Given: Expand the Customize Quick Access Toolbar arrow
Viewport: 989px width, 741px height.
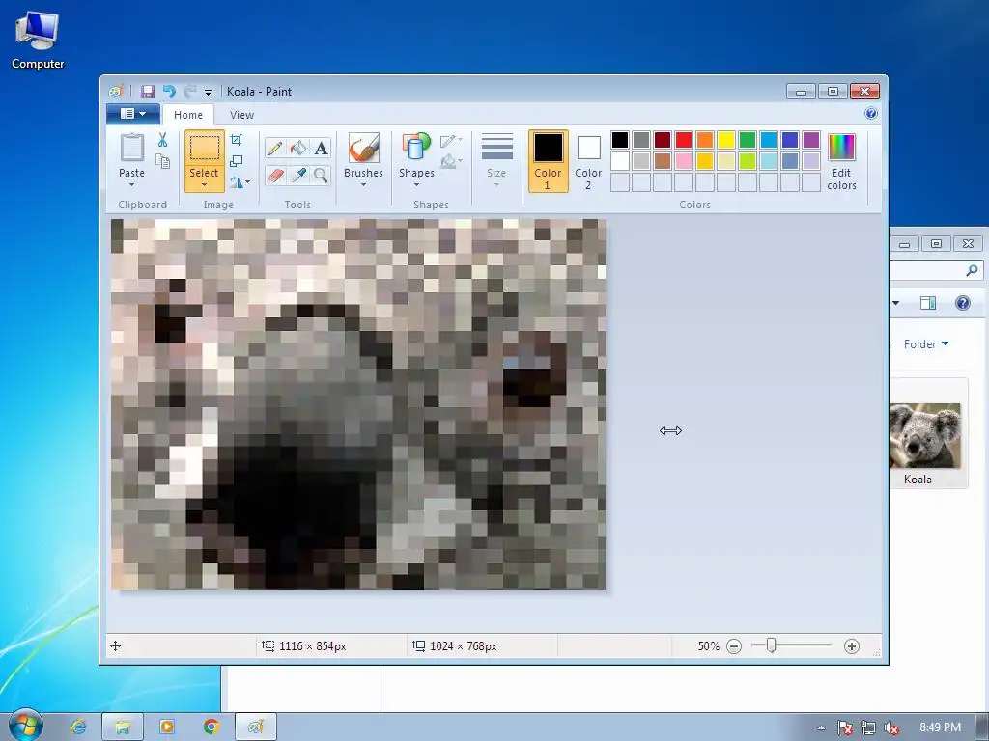Looking at the screenshot, I should tap(209, 92).
